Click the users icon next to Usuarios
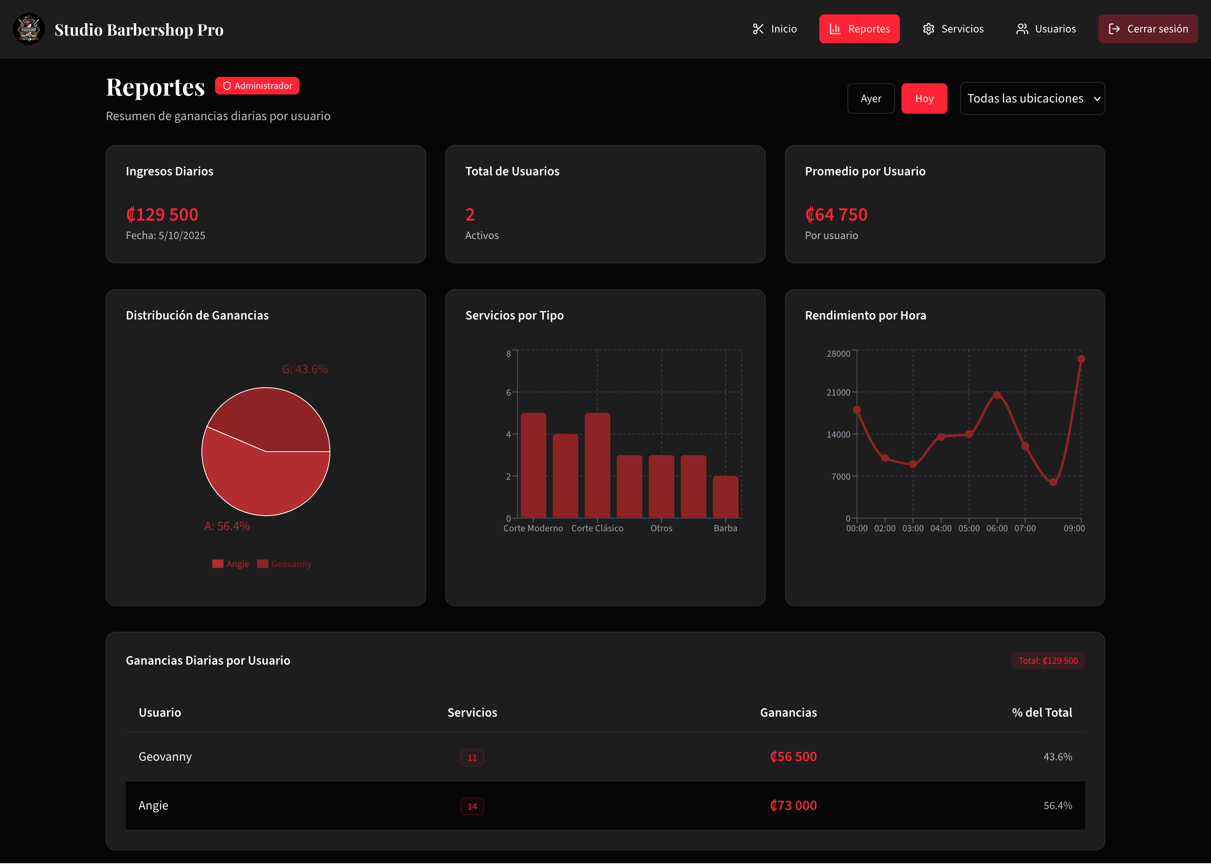 pos(1022,29)
